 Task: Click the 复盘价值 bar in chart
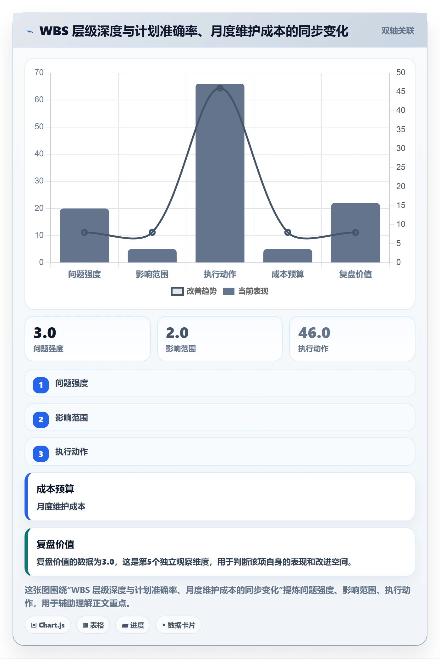click(x=355, y=233)
